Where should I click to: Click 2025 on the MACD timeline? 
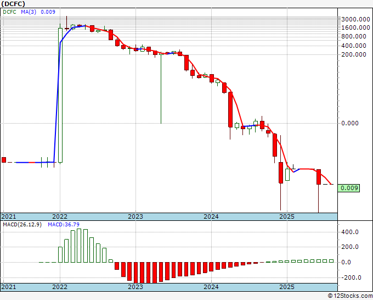click(x=287, y=287)
